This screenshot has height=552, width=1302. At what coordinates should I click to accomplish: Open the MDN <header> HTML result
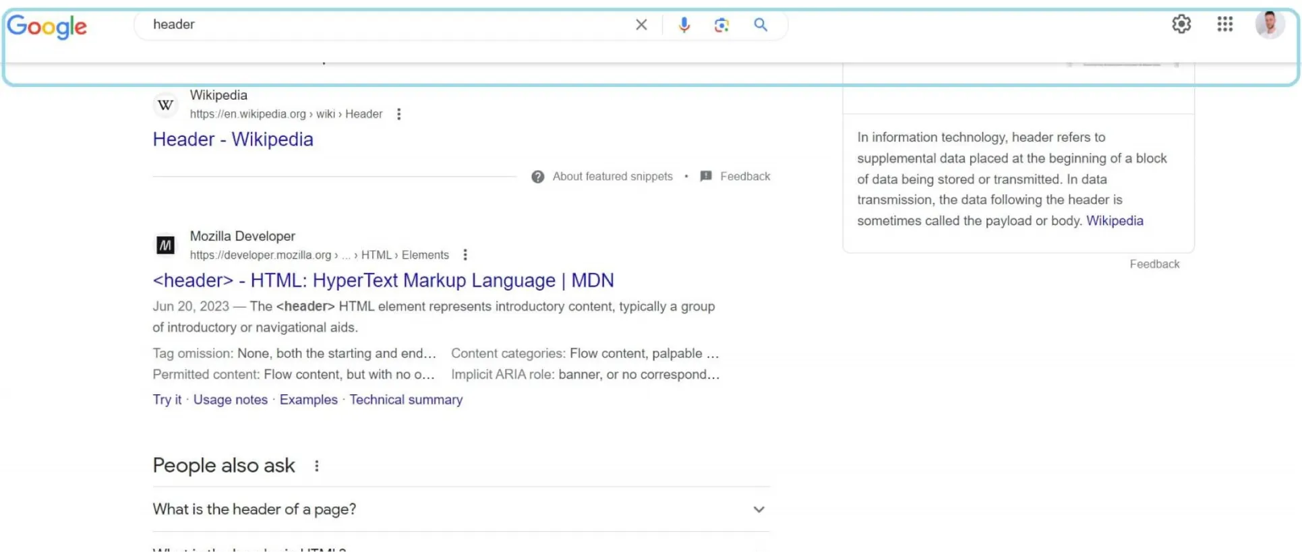(x=383, y=280)
